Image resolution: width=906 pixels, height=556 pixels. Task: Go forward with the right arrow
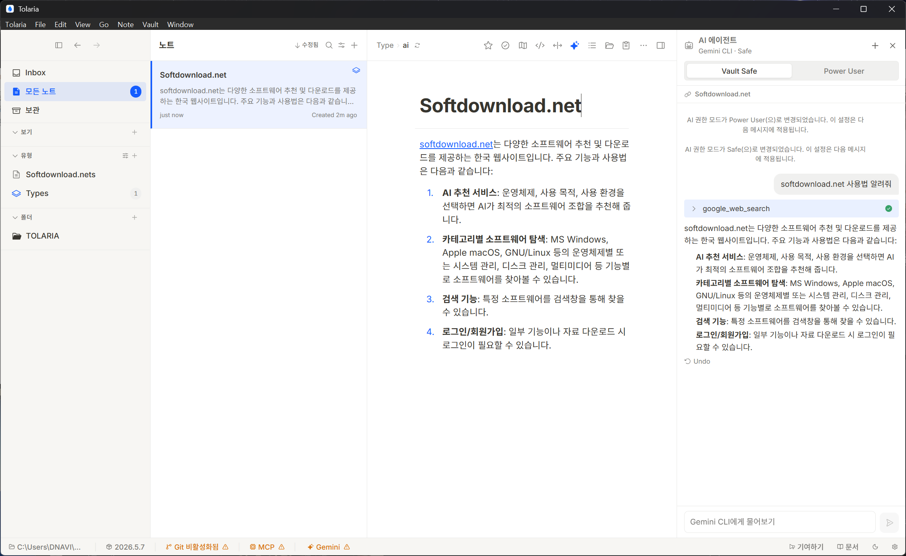pyautogui.click(x=96, y=45)
